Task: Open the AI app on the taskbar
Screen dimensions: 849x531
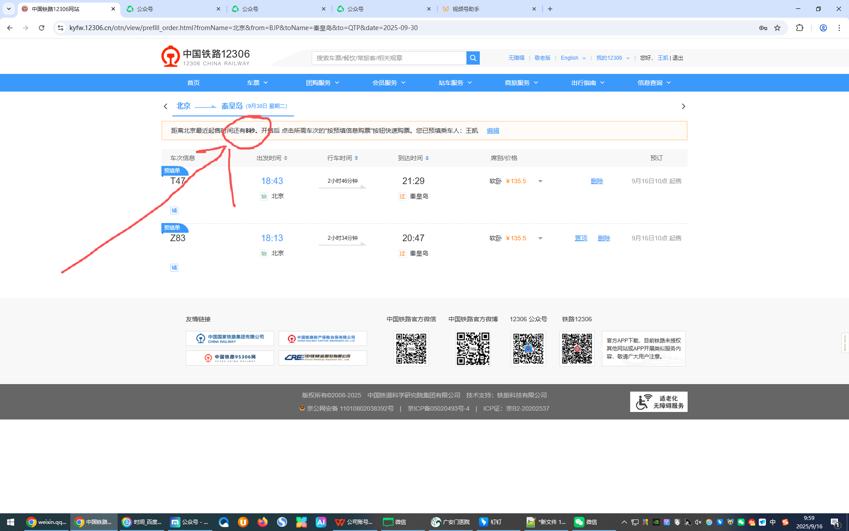Action: (321, 522)
